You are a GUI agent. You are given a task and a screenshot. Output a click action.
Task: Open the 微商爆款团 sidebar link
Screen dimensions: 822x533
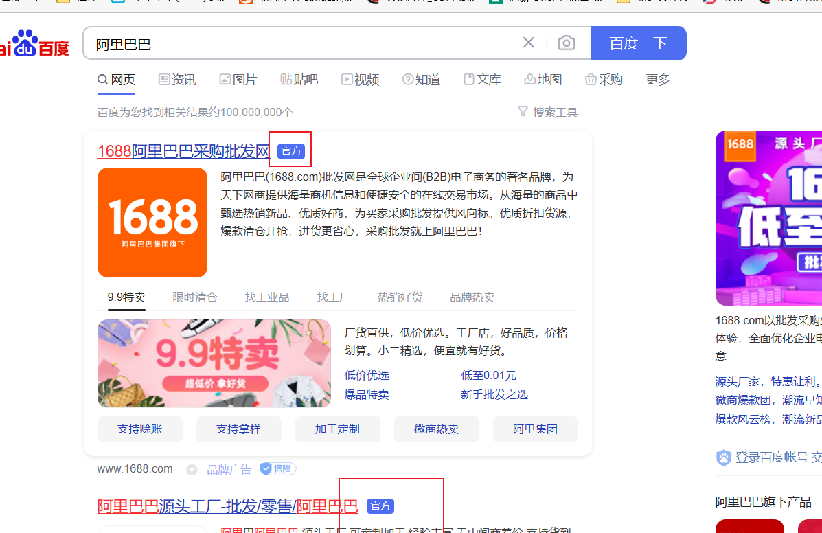(768, 400)
